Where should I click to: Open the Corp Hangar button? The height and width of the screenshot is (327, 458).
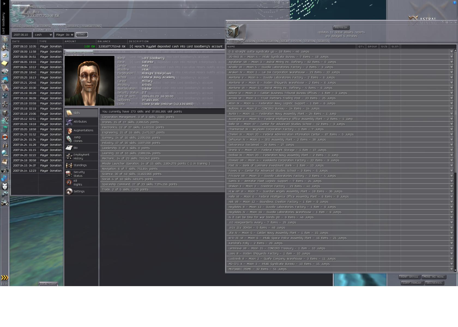(412, 283)
